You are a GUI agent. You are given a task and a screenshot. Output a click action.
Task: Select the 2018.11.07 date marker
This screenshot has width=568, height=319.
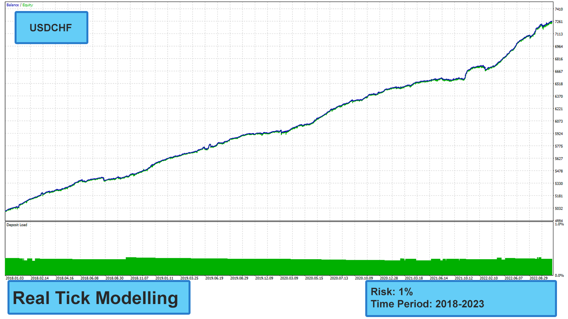pos(139,278)
